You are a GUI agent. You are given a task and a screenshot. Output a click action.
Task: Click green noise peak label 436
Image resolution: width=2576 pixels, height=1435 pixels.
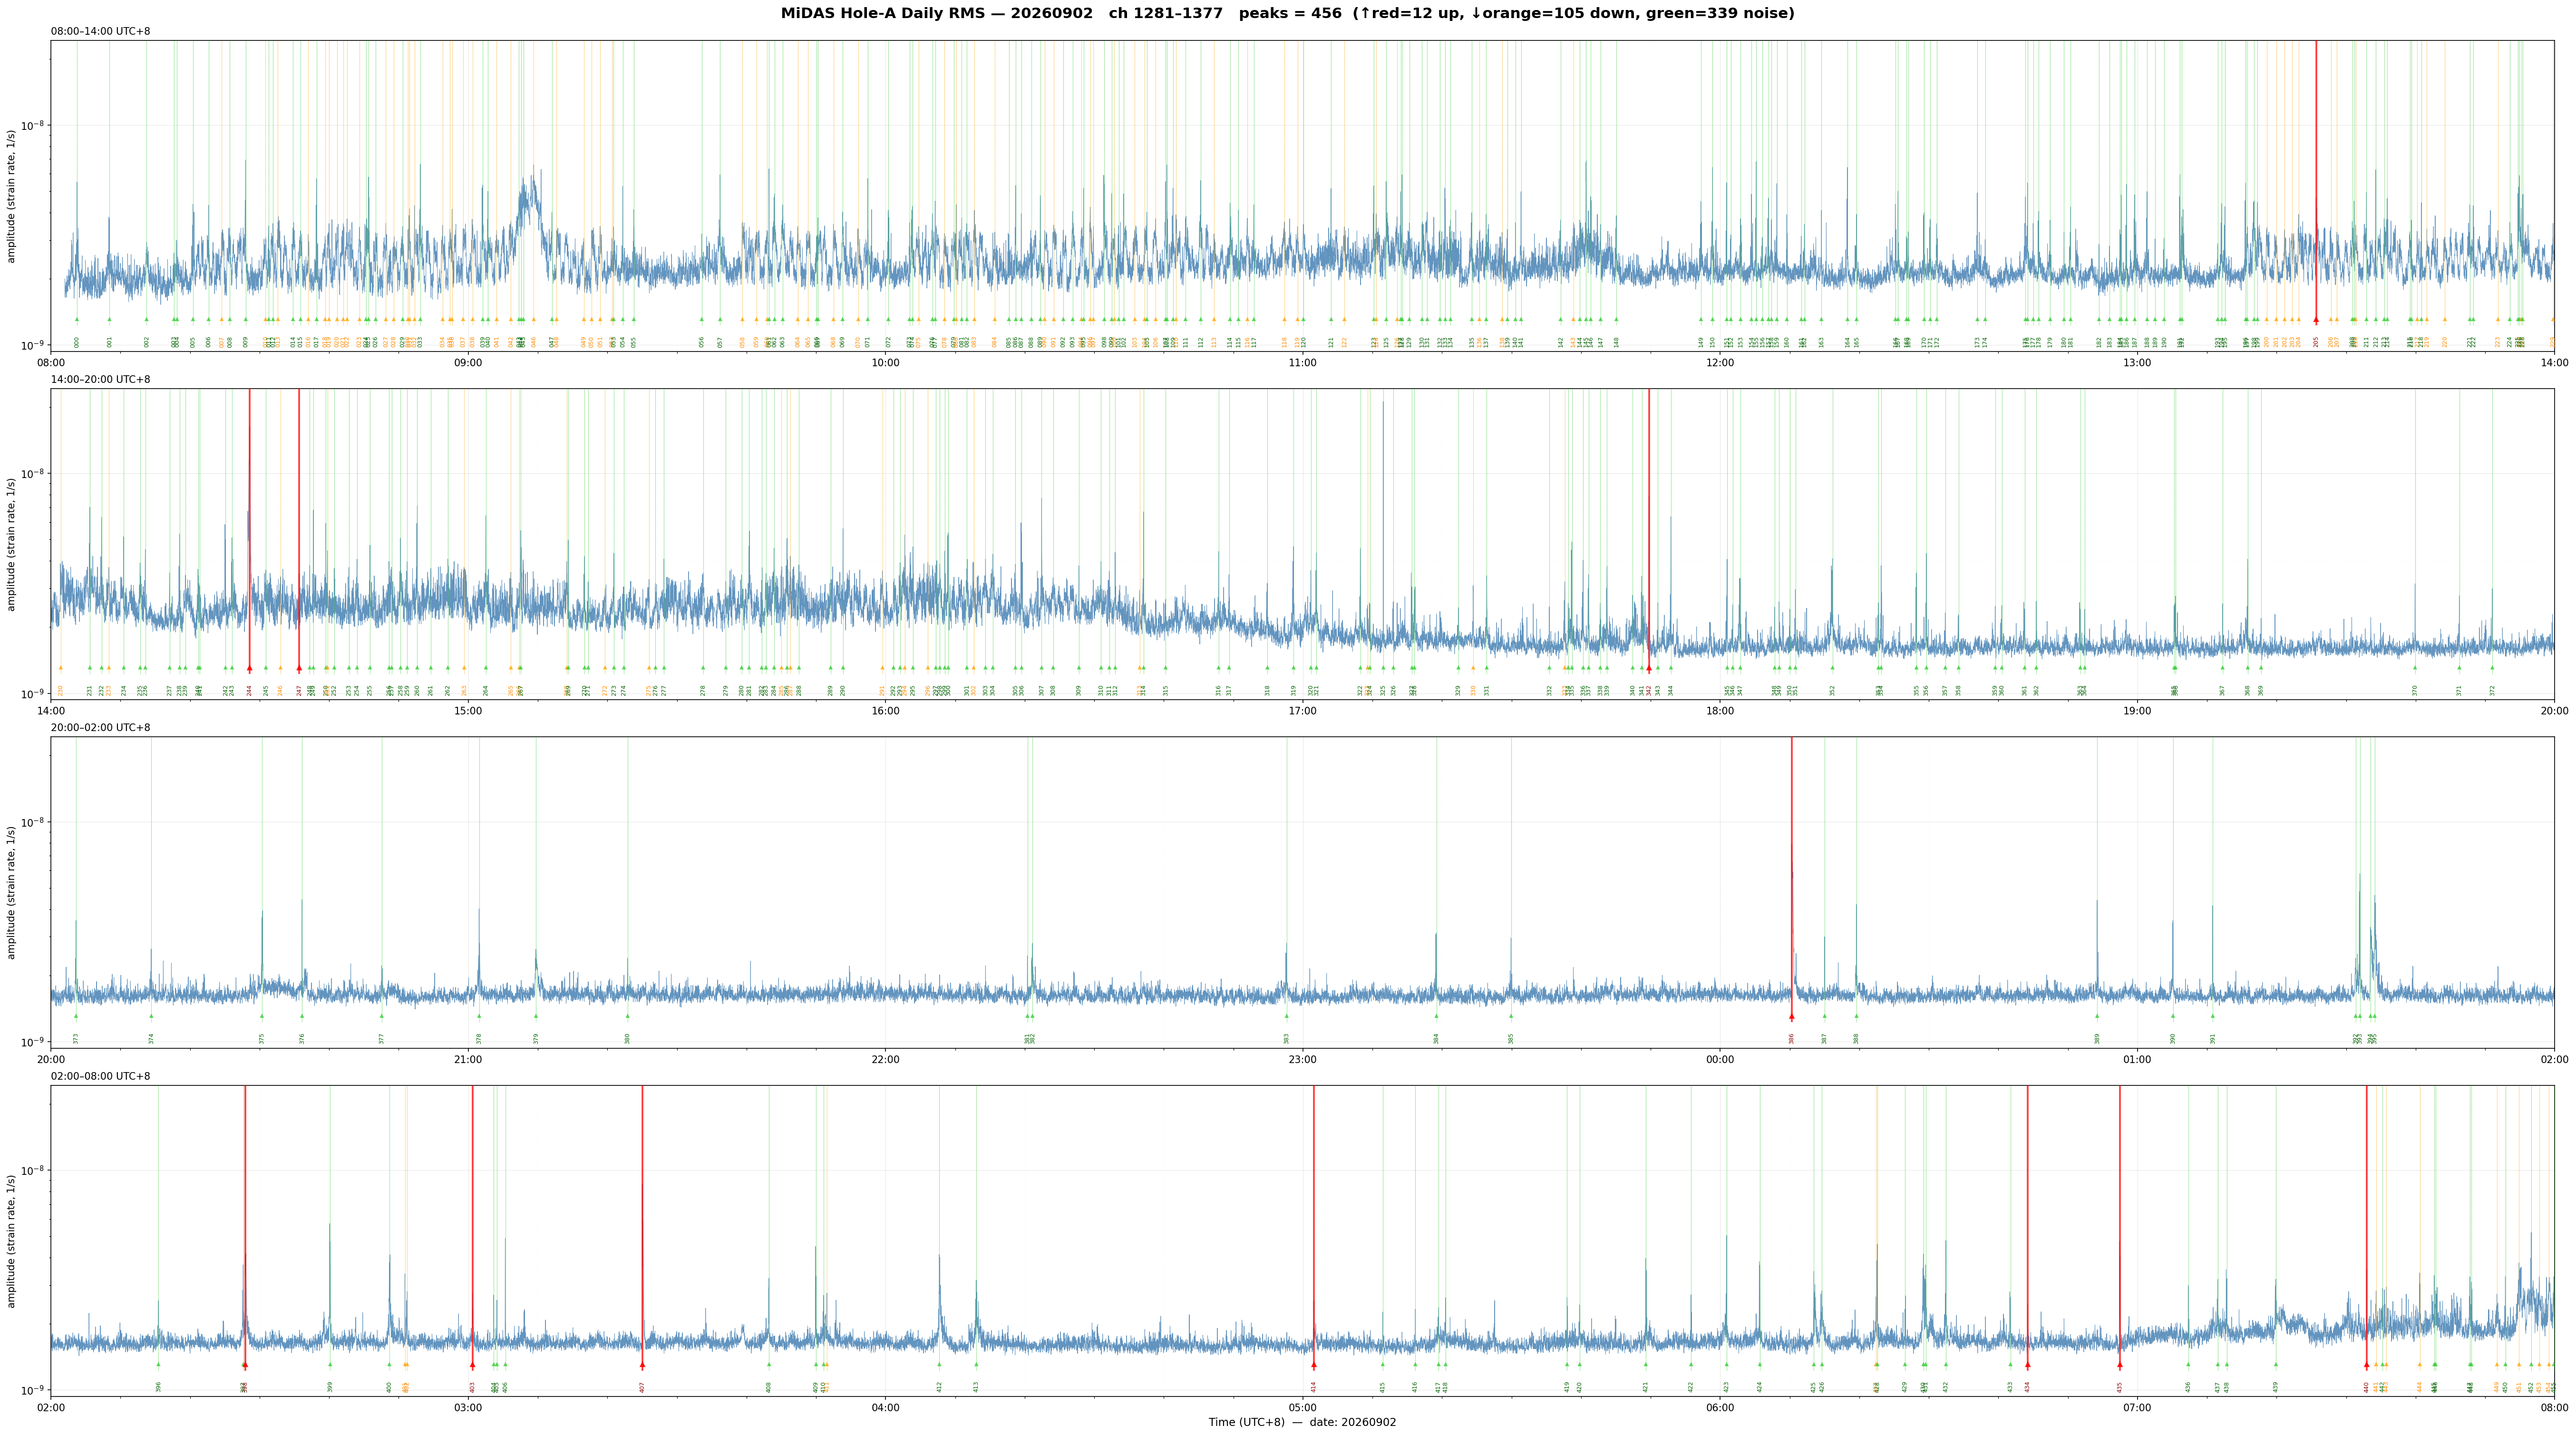click(x=2188, y=1387)
